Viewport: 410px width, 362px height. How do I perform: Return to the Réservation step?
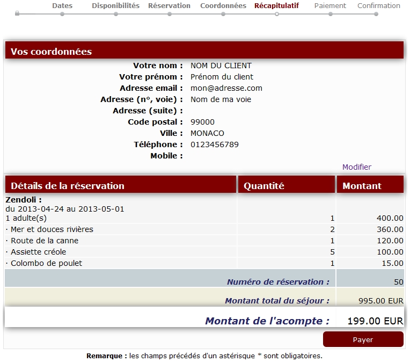(x=169, y=6)
